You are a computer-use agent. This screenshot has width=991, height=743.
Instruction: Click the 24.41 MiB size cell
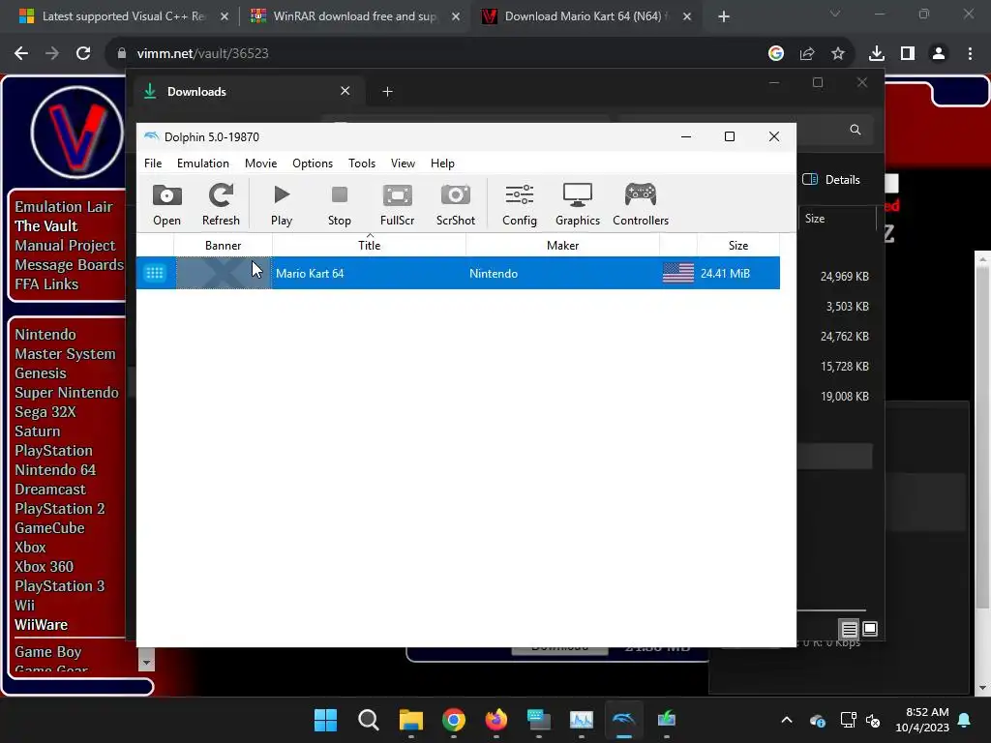pos(725,274)
